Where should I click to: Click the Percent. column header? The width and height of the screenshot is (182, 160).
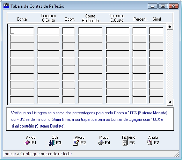click(x=140, y=19)
